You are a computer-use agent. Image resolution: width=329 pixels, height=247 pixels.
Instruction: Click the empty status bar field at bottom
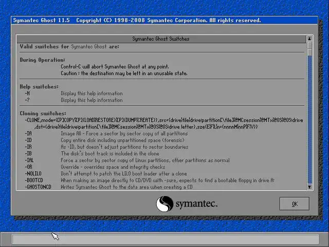pyautogui.click(x=166, y=239)
